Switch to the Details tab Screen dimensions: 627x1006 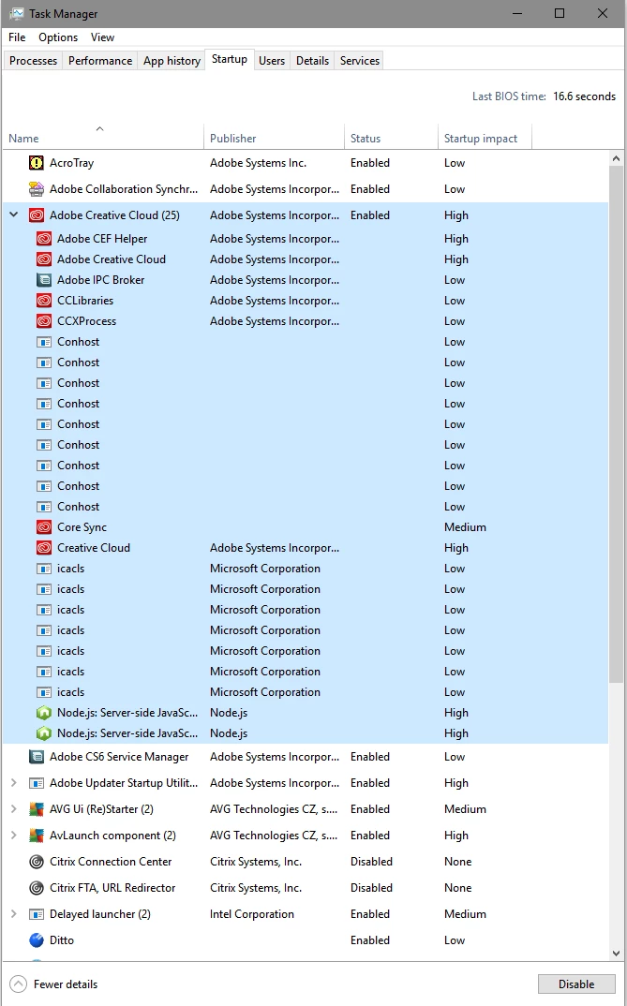click(x=312, y=61)
